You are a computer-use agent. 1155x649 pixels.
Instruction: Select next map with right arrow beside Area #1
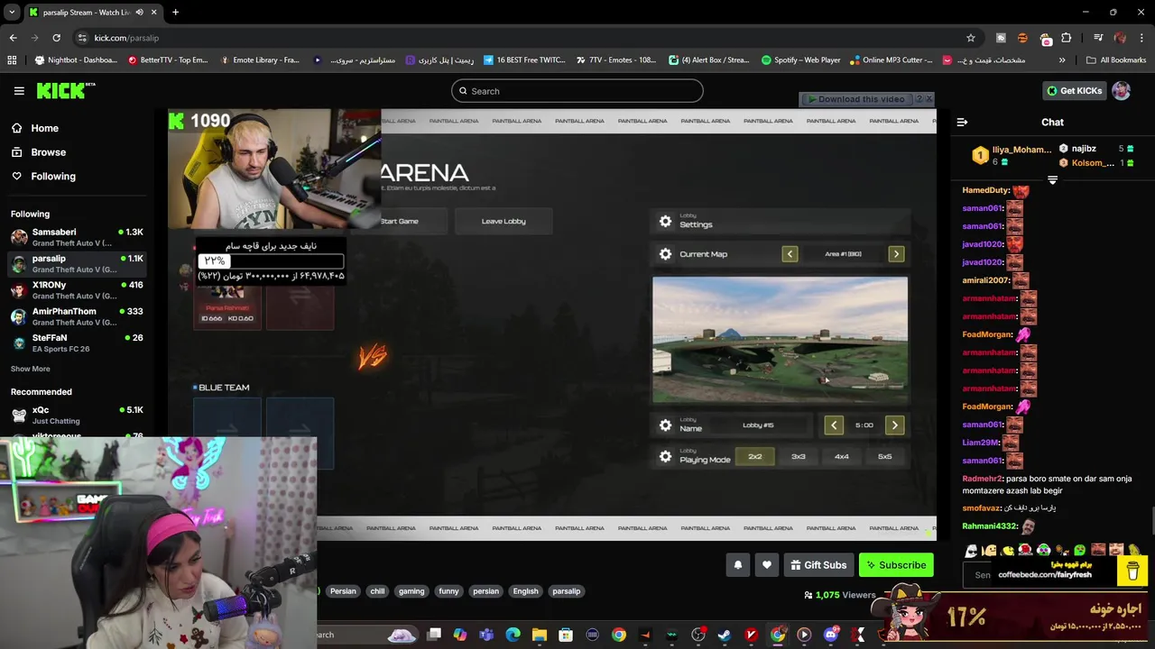pyautogui.click(x=896, y=254)
